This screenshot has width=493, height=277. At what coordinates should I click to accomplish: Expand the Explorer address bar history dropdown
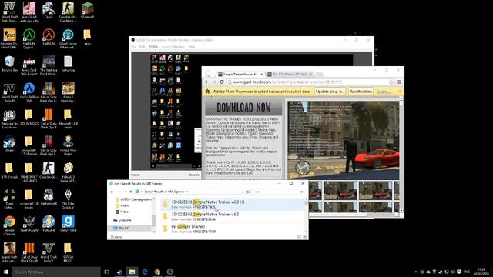pyautogui.click(x=243, y=192)
